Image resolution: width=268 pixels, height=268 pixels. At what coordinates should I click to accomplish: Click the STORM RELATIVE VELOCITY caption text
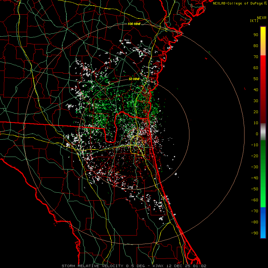[x=92, y=266]
